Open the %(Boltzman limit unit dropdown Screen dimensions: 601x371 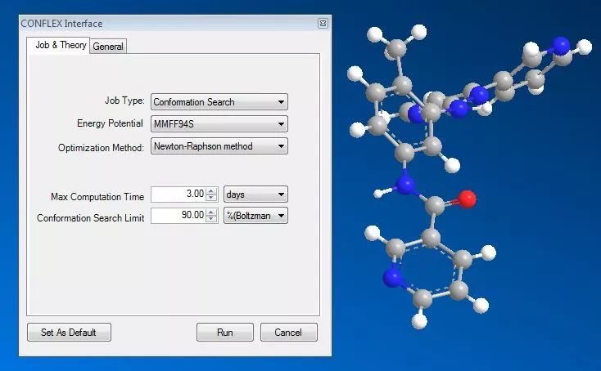[255, 216]
